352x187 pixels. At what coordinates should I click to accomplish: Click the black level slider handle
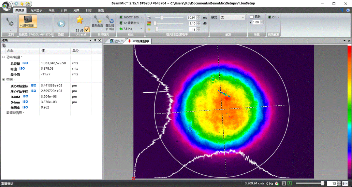157,29
